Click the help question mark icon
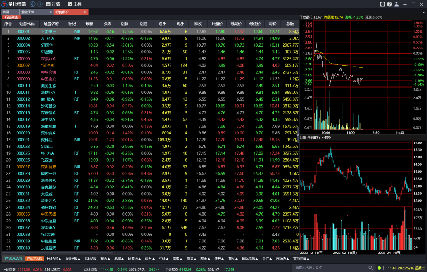427x272 pixels. click(390, 4)
